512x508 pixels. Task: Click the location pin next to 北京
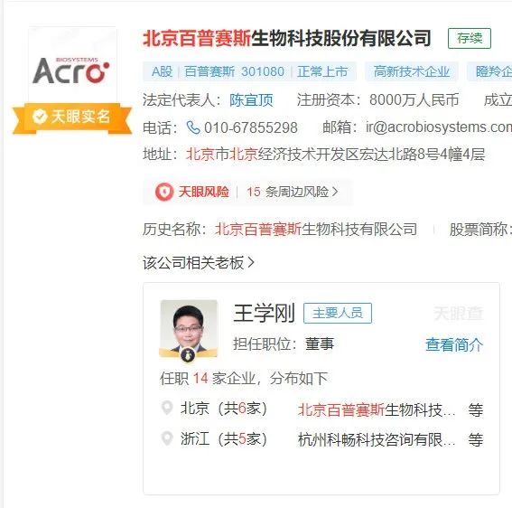pyautogui.click(x=167, y=409)
